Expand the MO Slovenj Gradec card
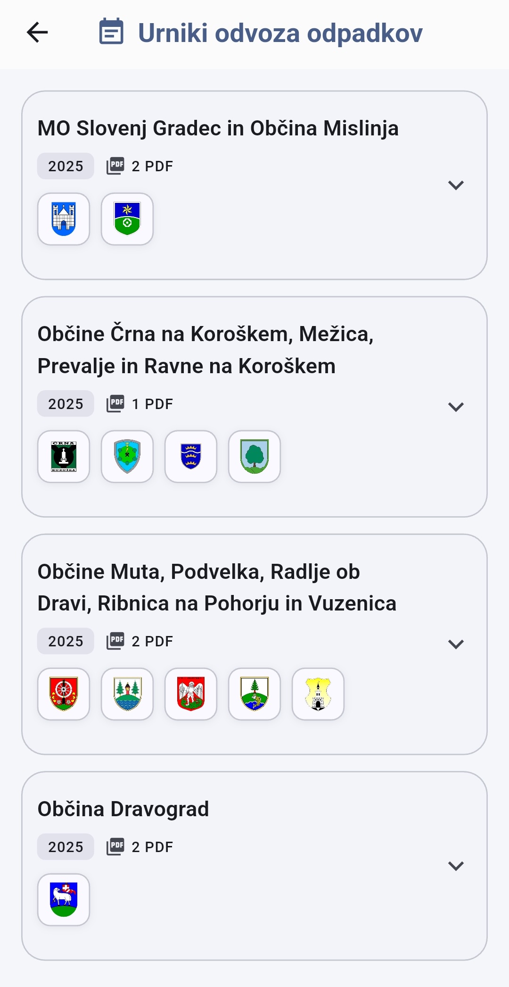The width and height of the screenshot is (509, 987). point(456,185)
